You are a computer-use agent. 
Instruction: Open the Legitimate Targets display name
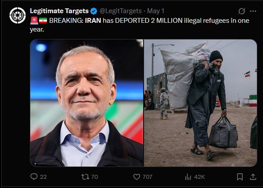pos(59,11)
